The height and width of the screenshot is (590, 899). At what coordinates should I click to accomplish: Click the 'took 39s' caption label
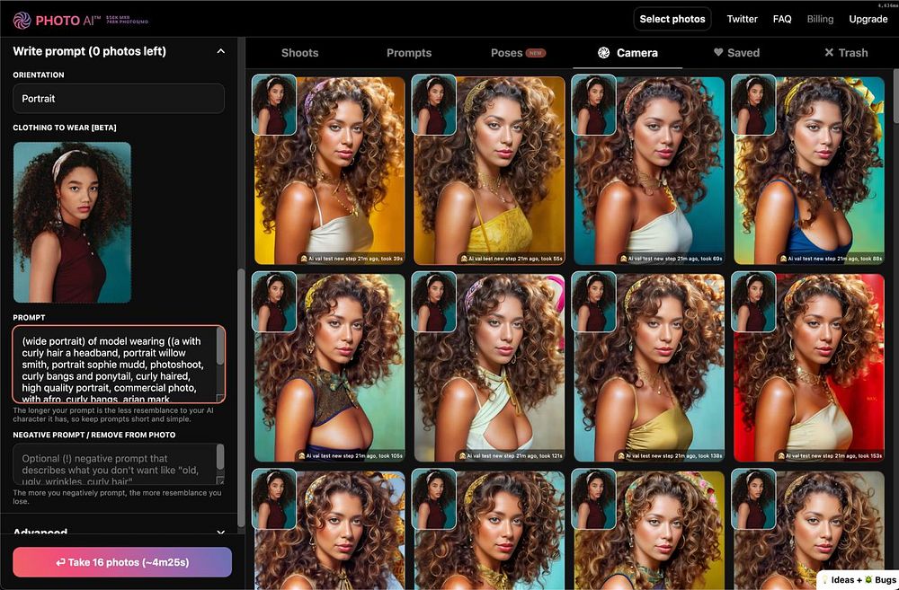(352, 259)
